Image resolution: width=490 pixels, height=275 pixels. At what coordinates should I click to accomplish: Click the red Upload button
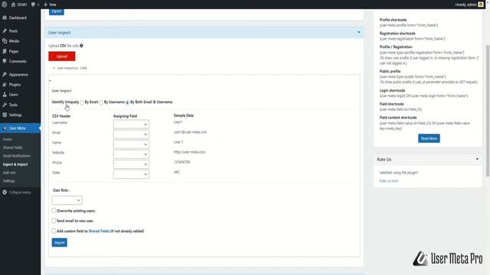click(x=62, y=57)
